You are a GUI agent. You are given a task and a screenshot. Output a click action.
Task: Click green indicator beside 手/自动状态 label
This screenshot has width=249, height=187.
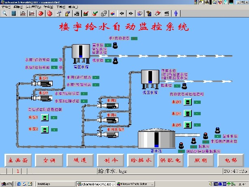(134, 39)
